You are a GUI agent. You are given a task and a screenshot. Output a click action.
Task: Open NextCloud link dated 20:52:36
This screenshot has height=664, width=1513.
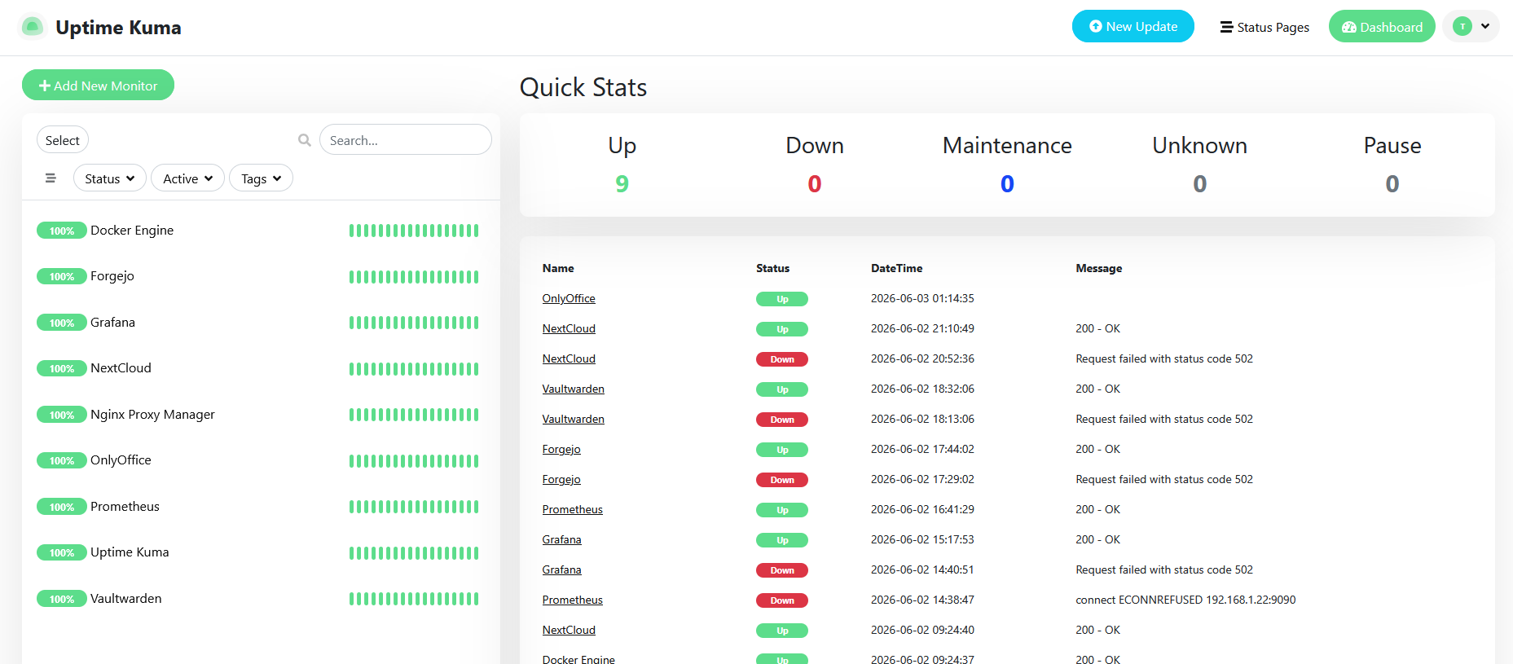[569, 358]
